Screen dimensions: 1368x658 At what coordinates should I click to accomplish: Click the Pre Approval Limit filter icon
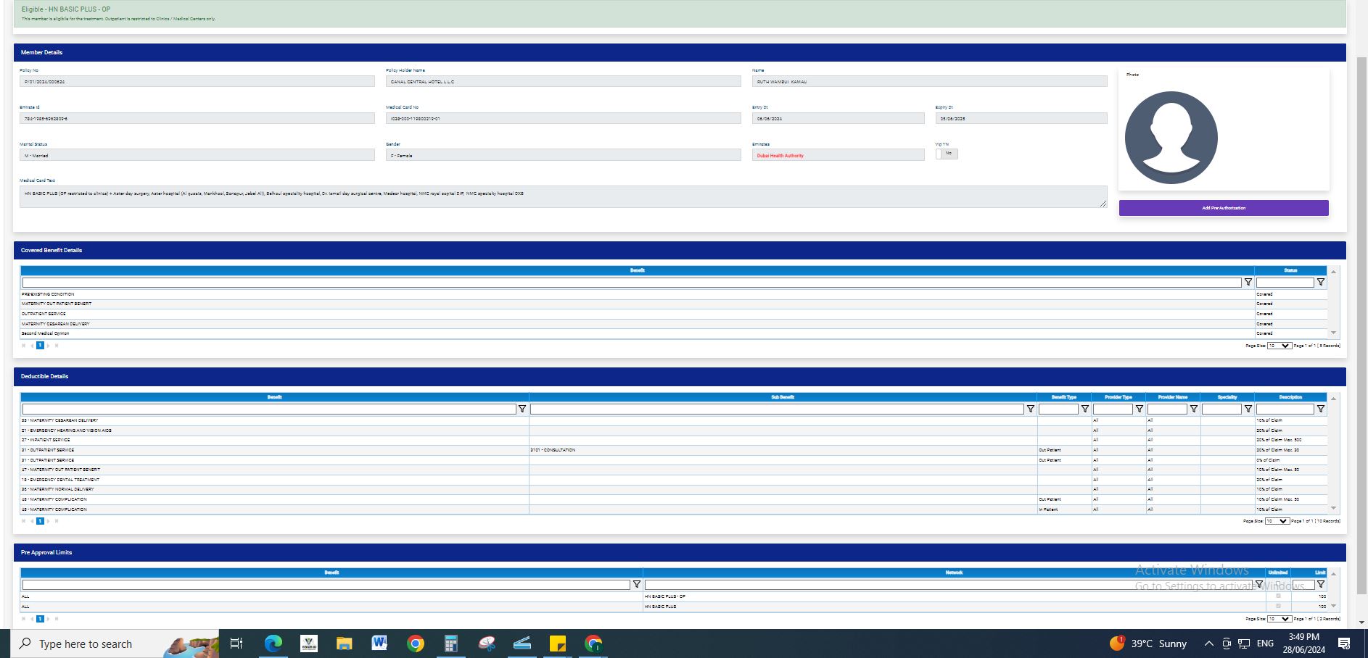click(1320, 585)
